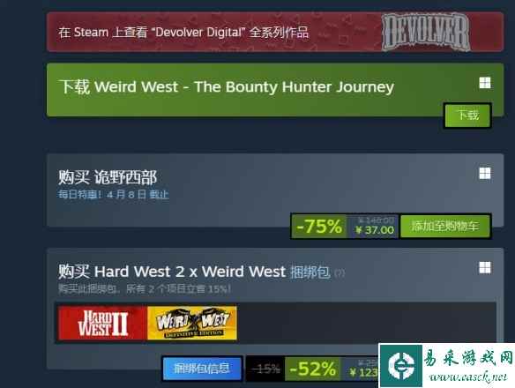Click the 下载 Weird West Bounty Hunter Journey title

coord(227,87)
